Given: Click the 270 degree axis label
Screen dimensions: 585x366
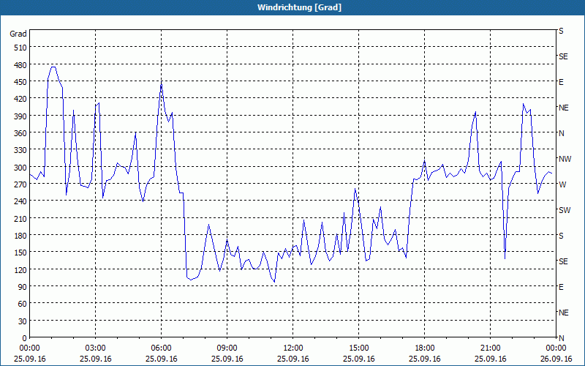Looking at the screenshot, I should (x=20, y=184).
